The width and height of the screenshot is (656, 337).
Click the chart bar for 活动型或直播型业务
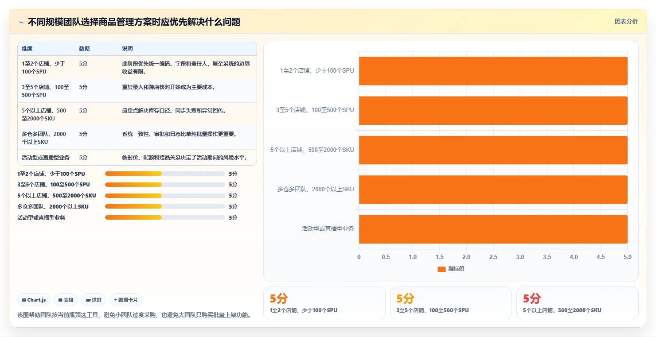click(x=493, y=229)
